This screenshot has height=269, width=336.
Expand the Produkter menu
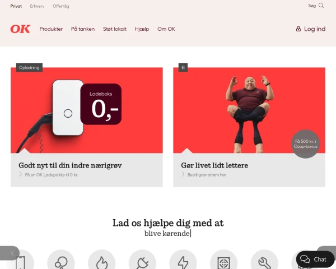[51, 29]
